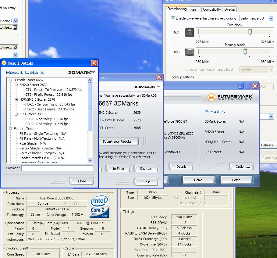Click the Defaults button

[x=268, y=145]
